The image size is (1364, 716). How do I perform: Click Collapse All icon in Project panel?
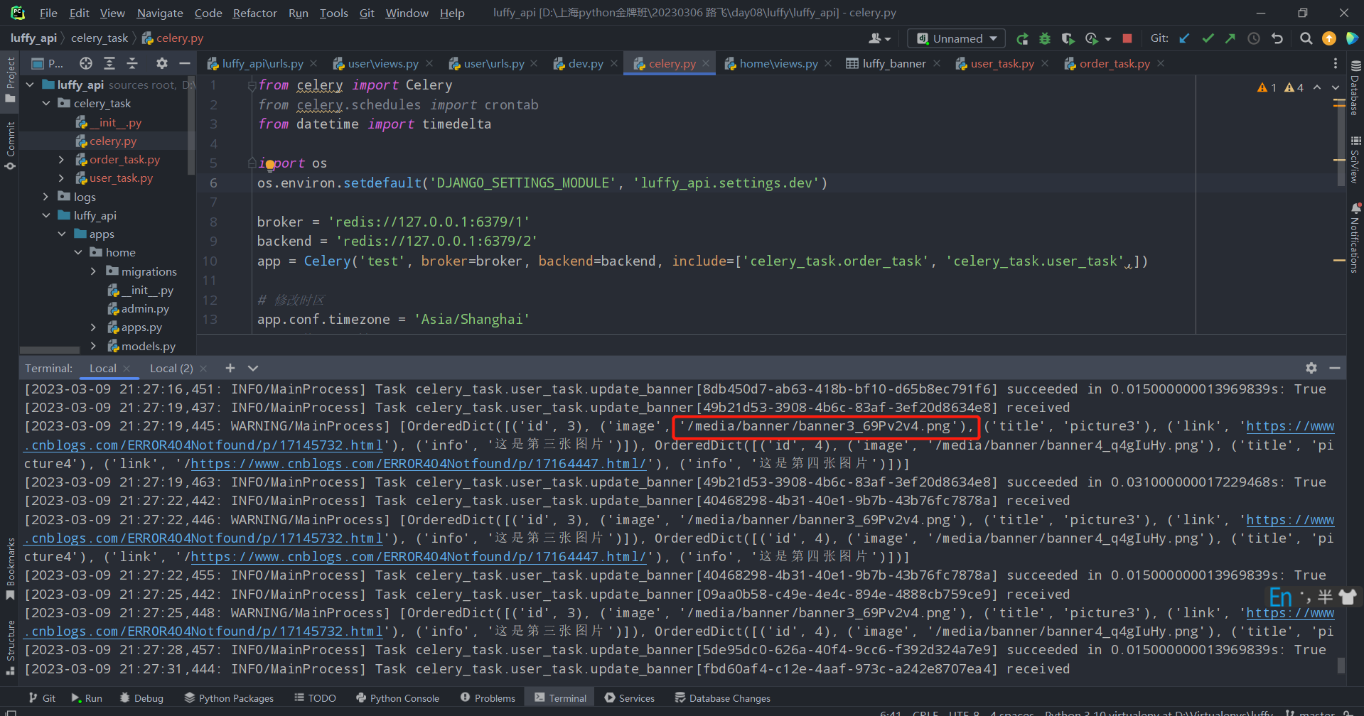pos(132,63)
